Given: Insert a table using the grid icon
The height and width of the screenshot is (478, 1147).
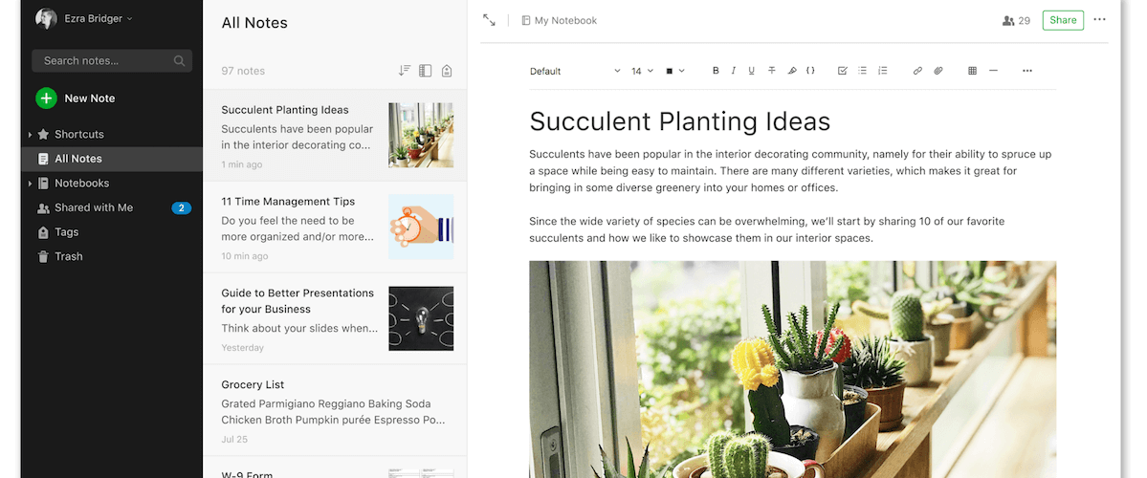Looking at the screenshot, I should pyautogui.click(x=972, y=71).
